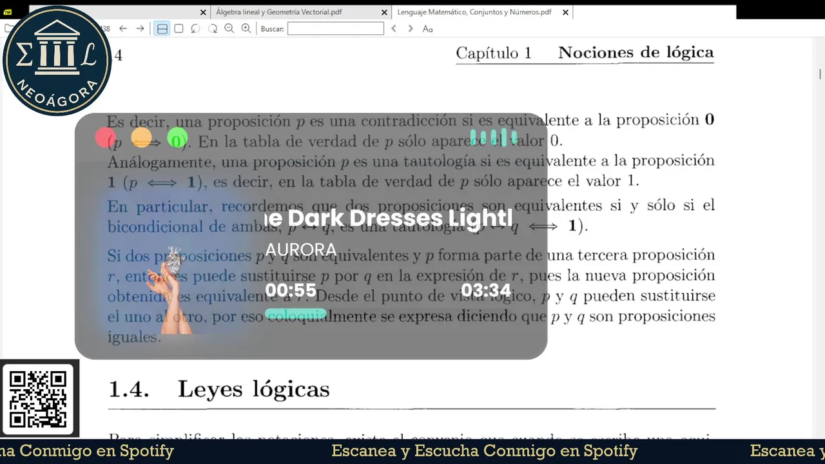Click total duration 03:34
The image size is (825, 464).
coord(486,291)
